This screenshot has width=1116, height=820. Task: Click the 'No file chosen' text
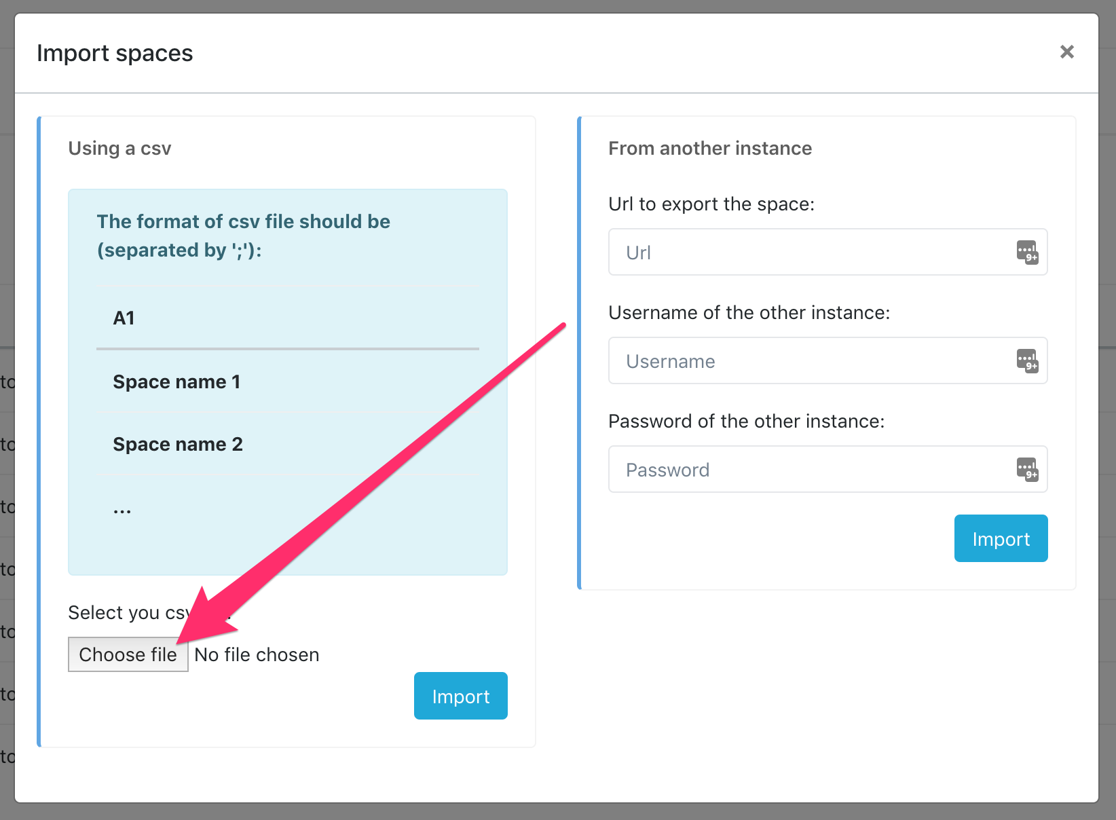(257, 654)
